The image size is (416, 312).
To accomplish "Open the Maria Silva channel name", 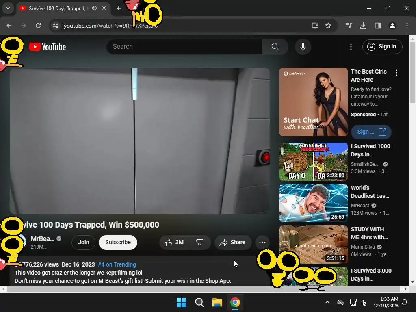I will click(x=363, y=247).
